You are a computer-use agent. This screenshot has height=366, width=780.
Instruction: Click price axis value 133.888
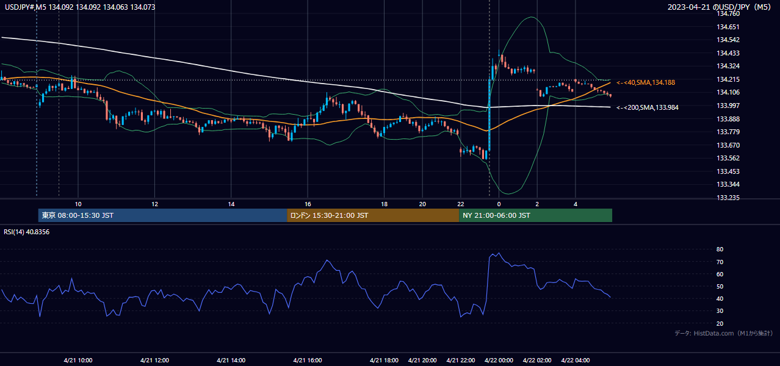point(728,119)
